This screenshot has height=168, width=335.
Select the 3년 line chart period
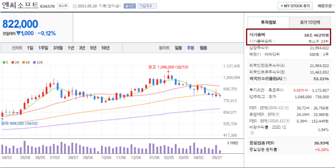82,48
